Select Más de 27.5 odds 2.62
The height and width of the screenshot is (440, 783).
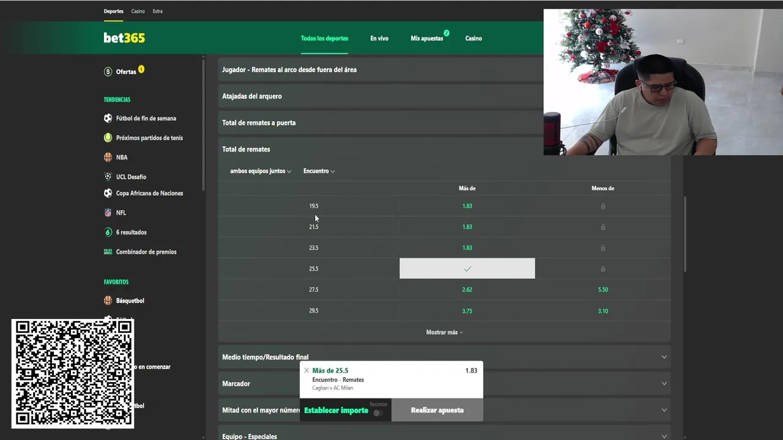tap(467, 290)
